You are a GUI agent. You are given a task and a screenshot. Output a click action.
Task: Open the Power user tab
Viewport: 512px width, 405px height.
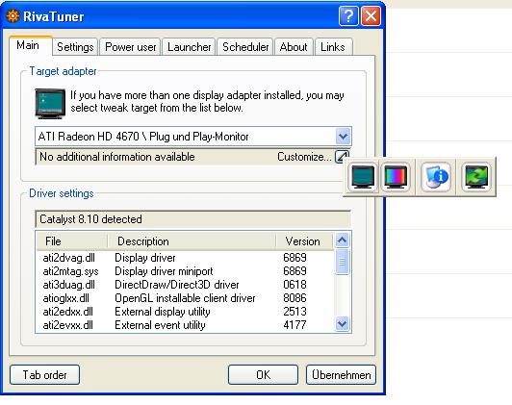[x=130, y=47]
